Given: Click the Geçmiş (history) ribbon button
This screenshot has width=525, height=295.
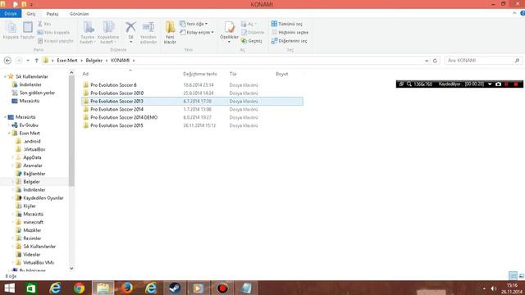Looking at the screenshot, I should (252, 41).
